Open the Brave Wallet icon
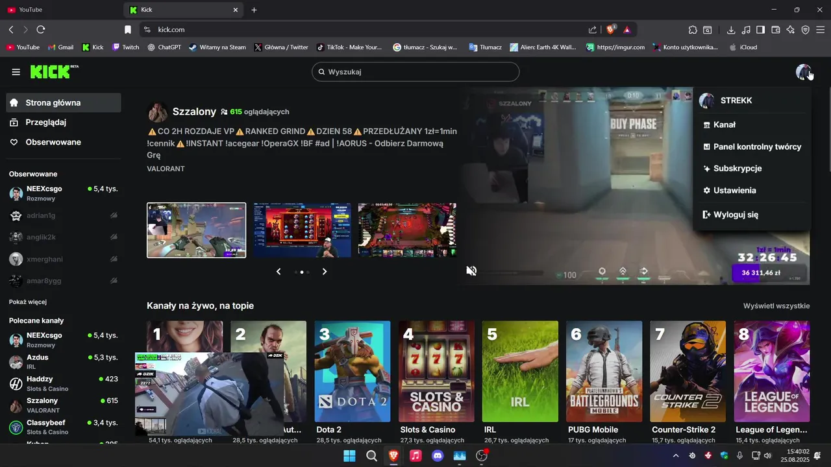This screenshot has height=467, width=831. point(776,30)
